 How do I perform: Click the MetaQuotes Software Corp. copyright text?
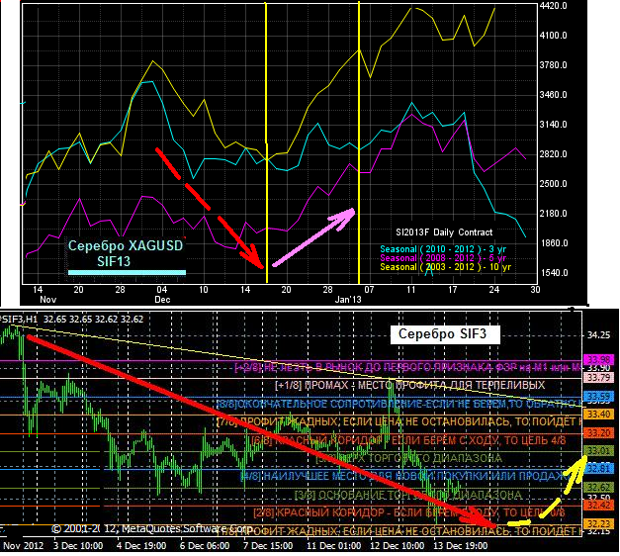click(x=152, y=528)
